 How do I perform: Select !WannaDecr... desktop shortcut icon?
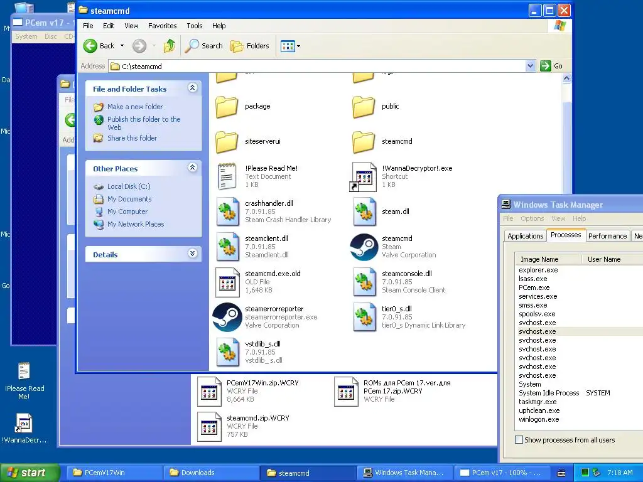pyautogui.click(x=24, y=423)
